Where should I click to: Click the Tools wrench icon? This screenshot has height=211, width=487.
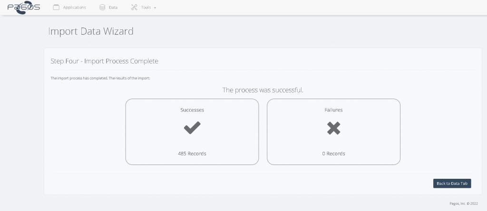pos(134,8)
